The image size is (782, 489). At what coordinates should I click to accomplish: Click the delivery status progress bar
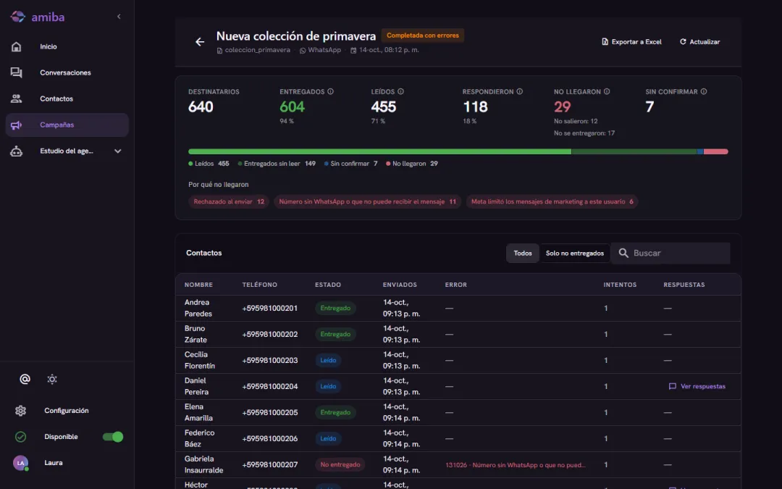point(458,151)
